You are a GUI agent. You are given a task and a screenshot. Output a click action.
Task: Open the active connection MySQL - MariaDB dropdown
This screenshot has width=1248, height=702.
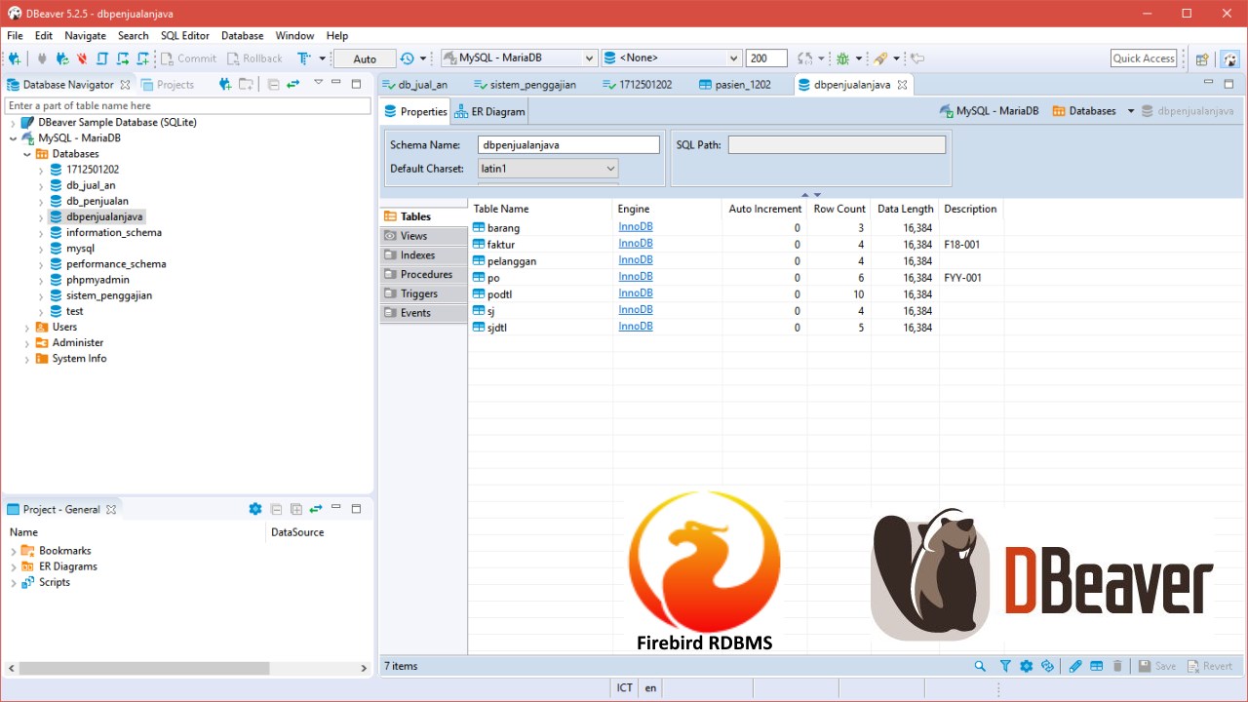(519, 58)
